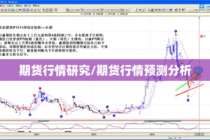Image resolution: width=210 pixels, height=140 pixels.
Task: Click the rectangle chart window icon
Action: (x=9, y=10)
